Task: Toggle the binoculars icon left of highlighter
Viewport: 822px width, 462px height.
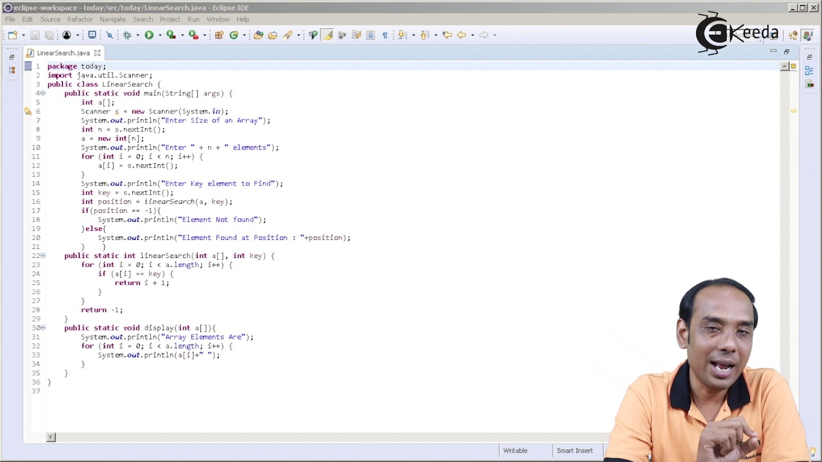Action: (x=313, y=35)
